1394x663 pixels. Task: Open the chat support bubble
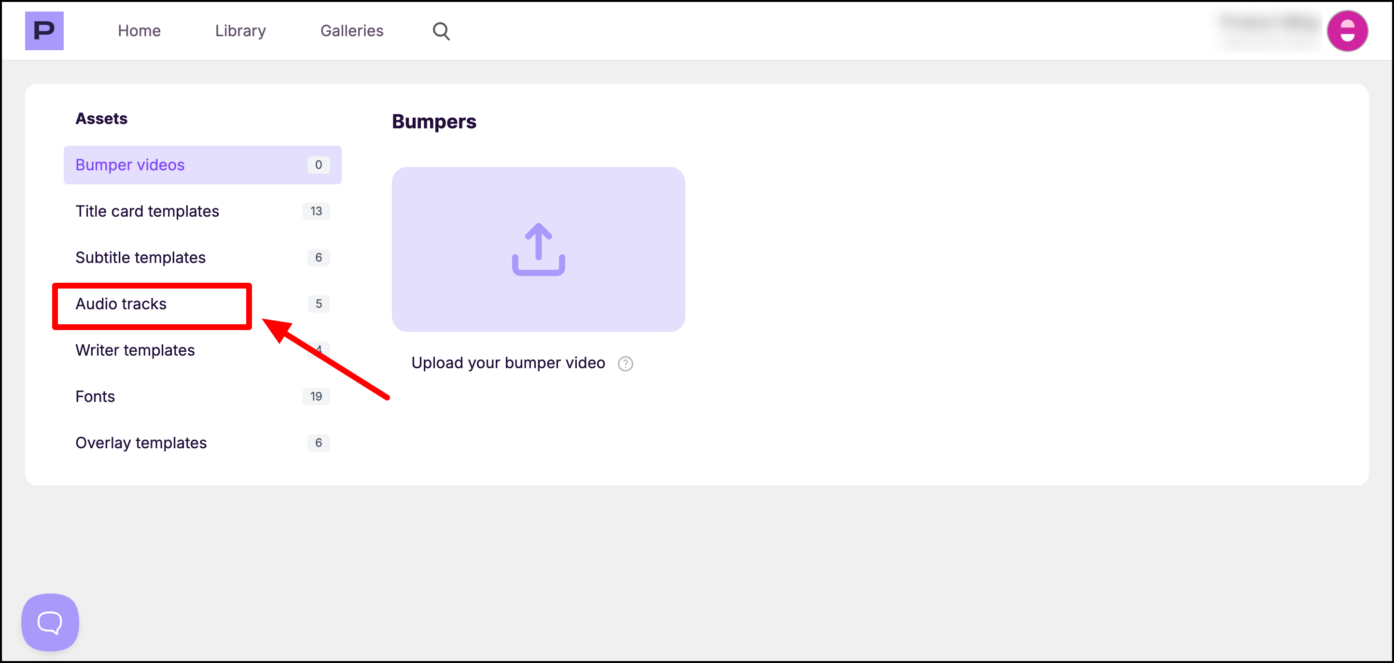[x=50, y=622]
